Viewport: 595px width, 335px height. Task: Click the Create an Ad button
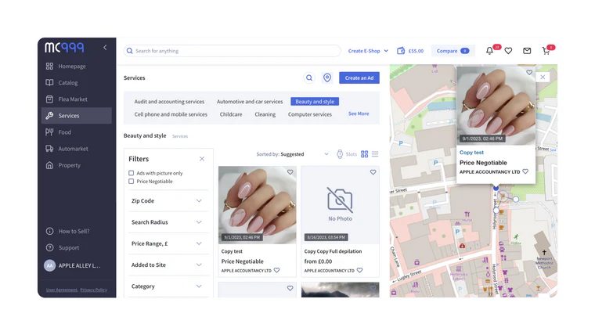(x=359, y=78)
